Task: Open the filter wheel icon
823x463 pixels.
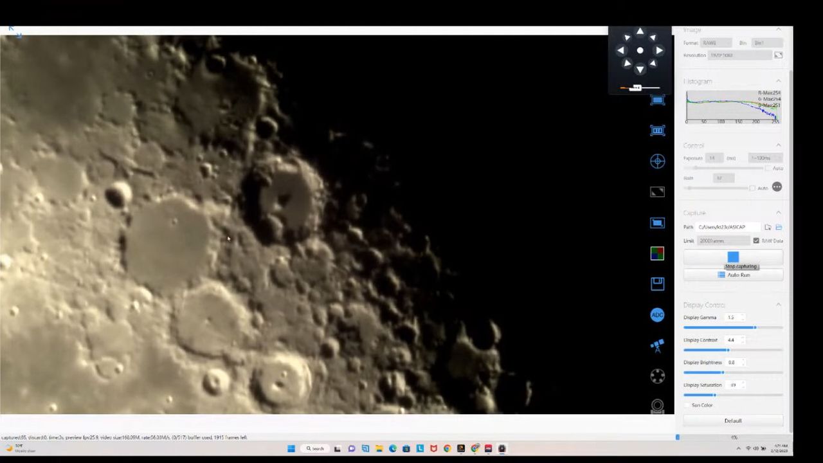Action: click(x=657, y=377)
